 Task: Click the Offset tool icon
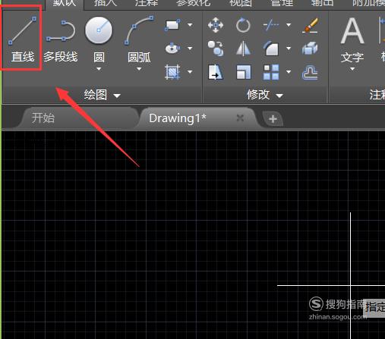tap(311, 73)
